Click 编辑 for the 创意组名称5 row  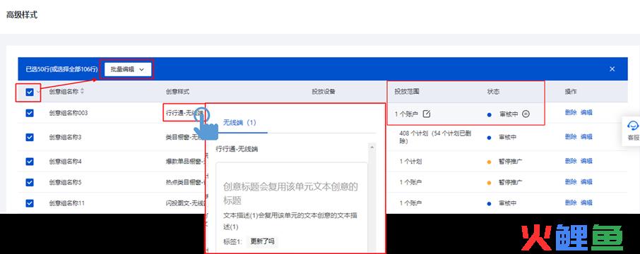click(586, 182)
